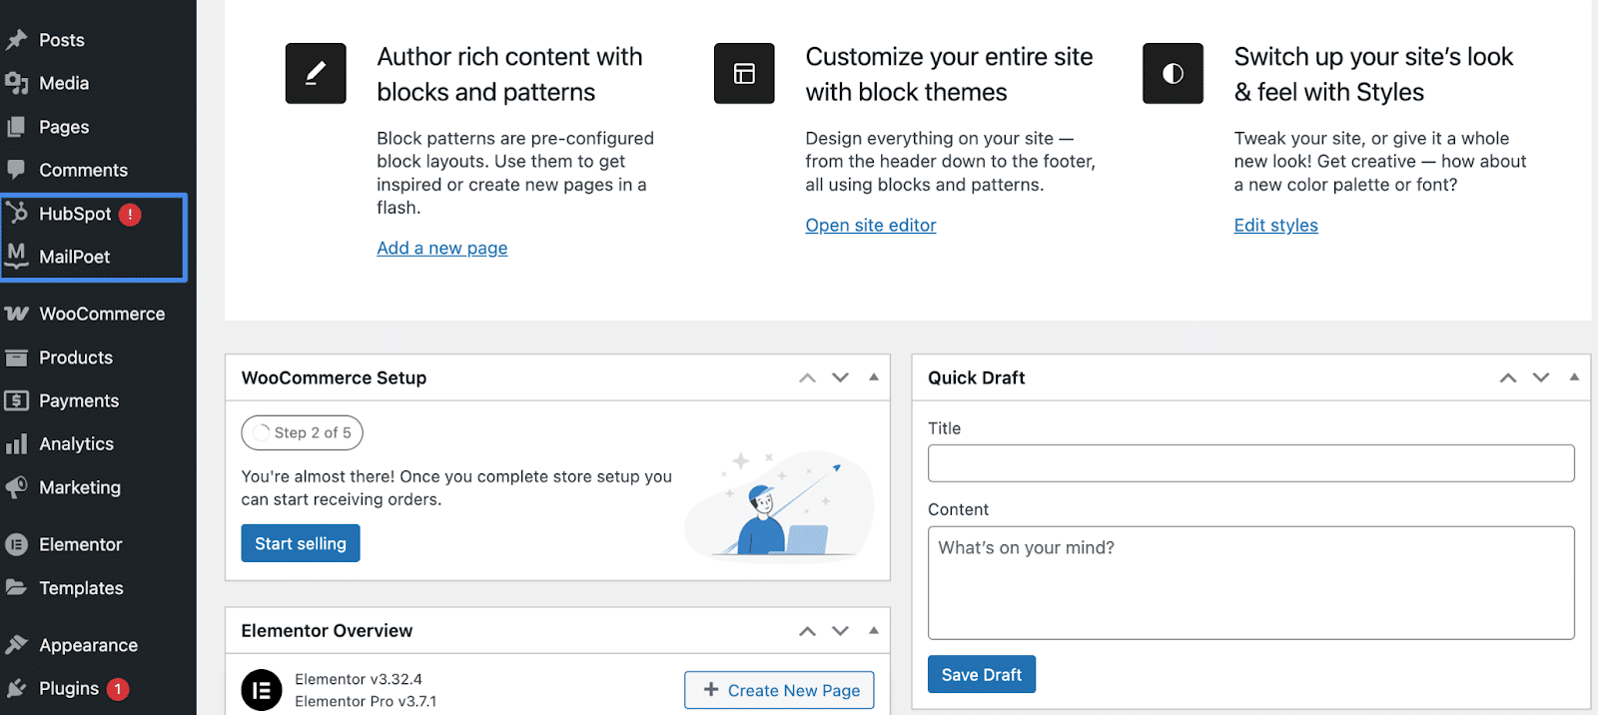Click the Save Draft button
The image size is (1598, 715).
coord(982,674)
